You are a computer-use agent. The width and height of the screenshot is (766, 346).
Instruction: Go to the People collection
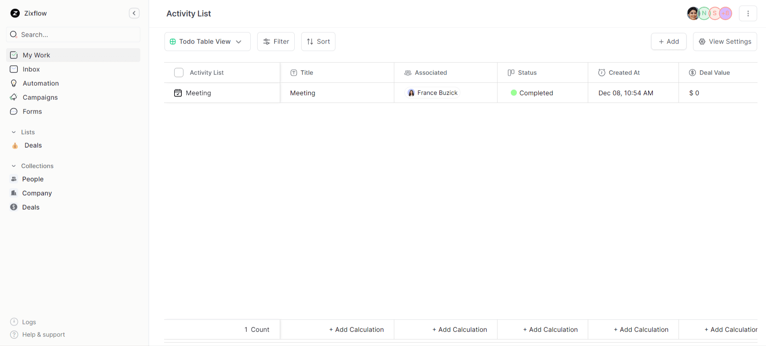[x=33, y=179]
